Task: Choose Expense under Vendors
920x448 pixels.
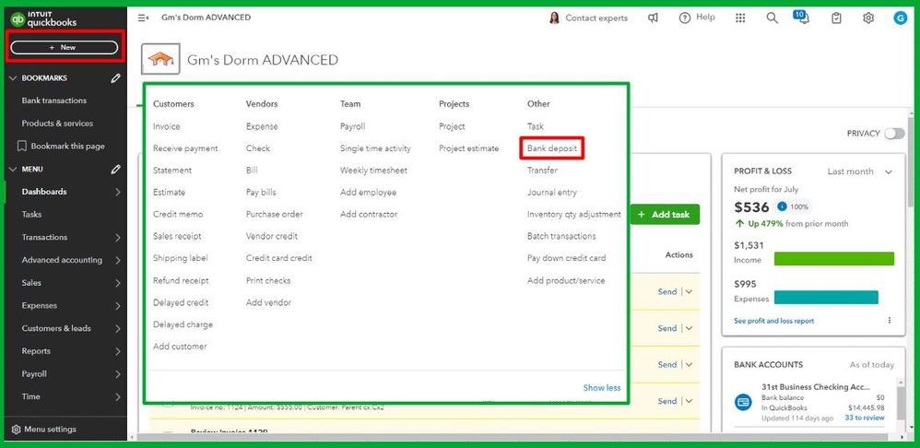Action: click(x=262, y=126)
